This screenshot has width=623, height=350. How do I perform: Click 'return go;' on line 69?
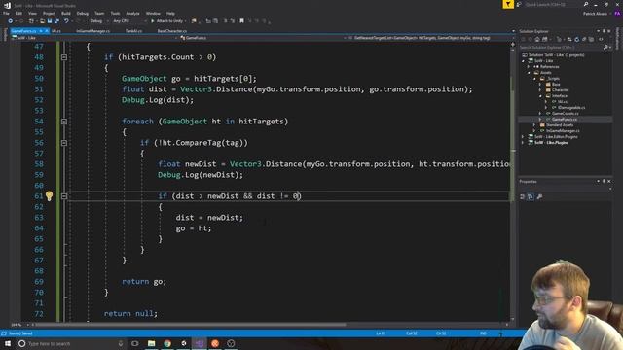(x=144, y=282)
